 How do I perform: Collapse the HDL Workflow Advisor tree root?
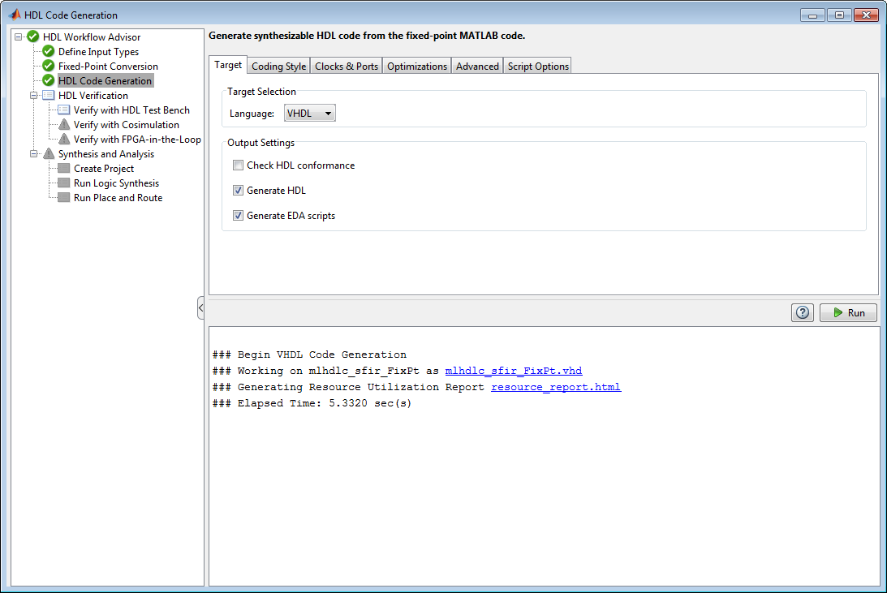[18, 37]
